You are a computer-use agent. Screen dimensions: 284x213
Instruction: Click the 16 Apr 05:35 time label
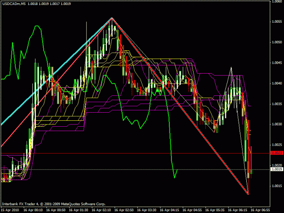click(x=215, y=210)
